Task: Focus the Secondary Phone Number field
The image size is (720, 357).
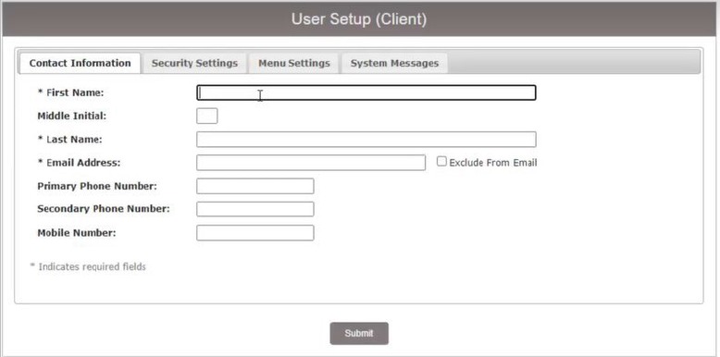Action: click(255, 209)
